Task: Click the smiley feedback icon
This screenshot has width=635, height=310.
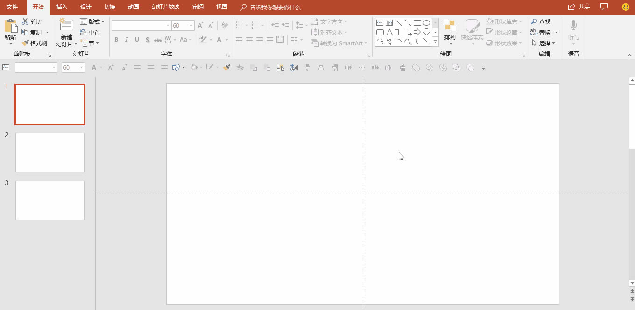Action: click(x=626, y=7)
